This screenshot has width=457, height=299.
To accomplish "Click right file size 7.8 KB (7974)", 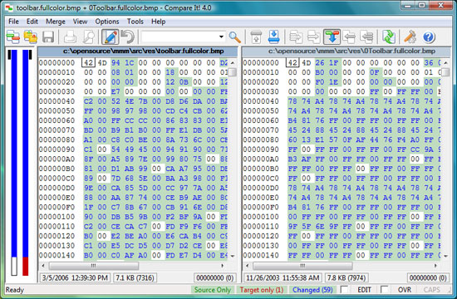I will pyautogui.click(x=346, y=277).
